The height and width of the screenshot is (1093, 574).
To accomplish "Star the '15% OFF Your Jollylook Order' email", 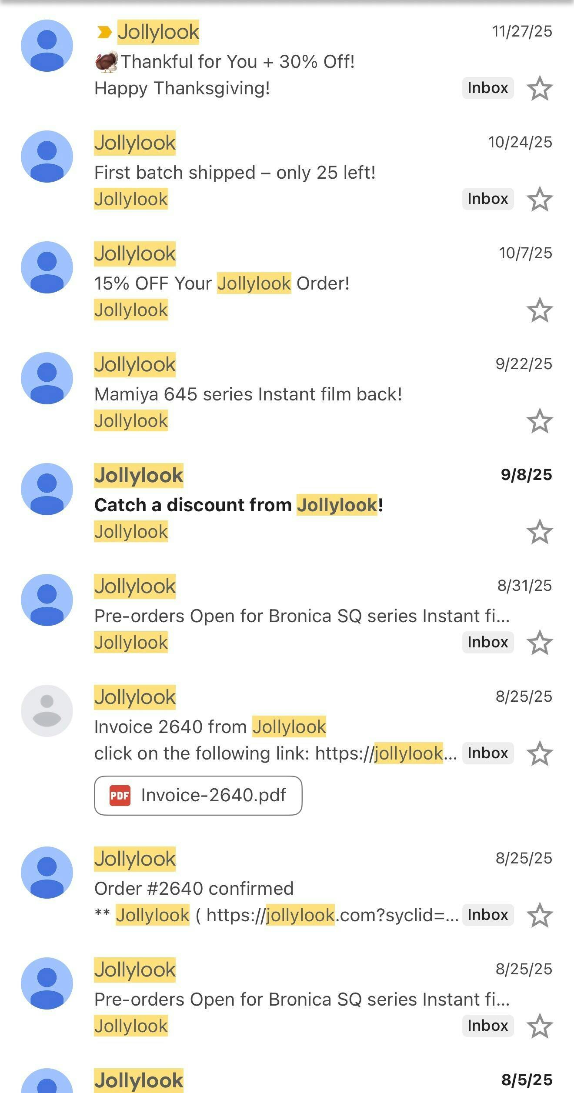I will [x=540, y=310].
